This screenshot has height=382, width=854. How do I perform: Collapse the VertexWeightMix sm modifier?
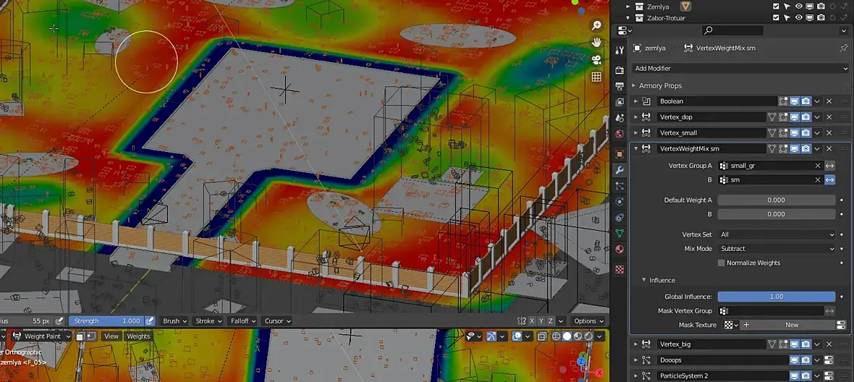635,148
